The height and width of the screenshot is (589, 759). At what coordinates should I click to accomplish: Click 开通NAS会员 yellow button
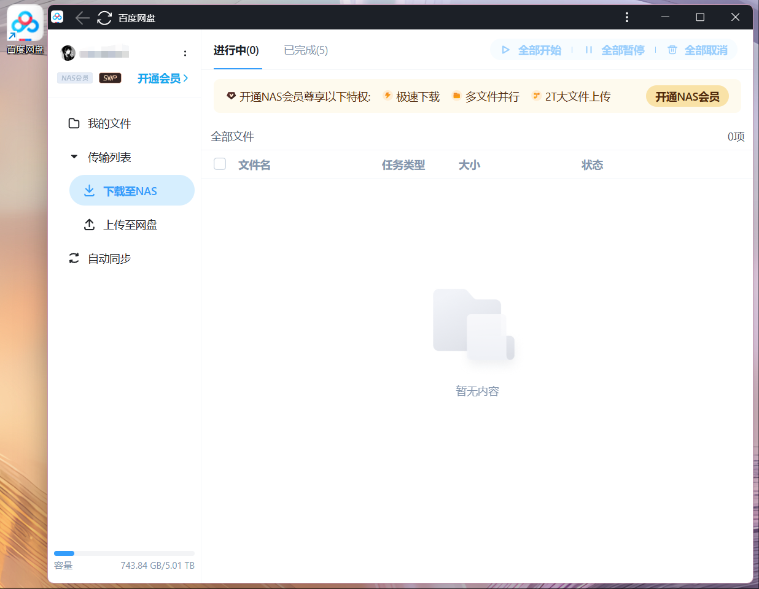[x=687, y=96]
